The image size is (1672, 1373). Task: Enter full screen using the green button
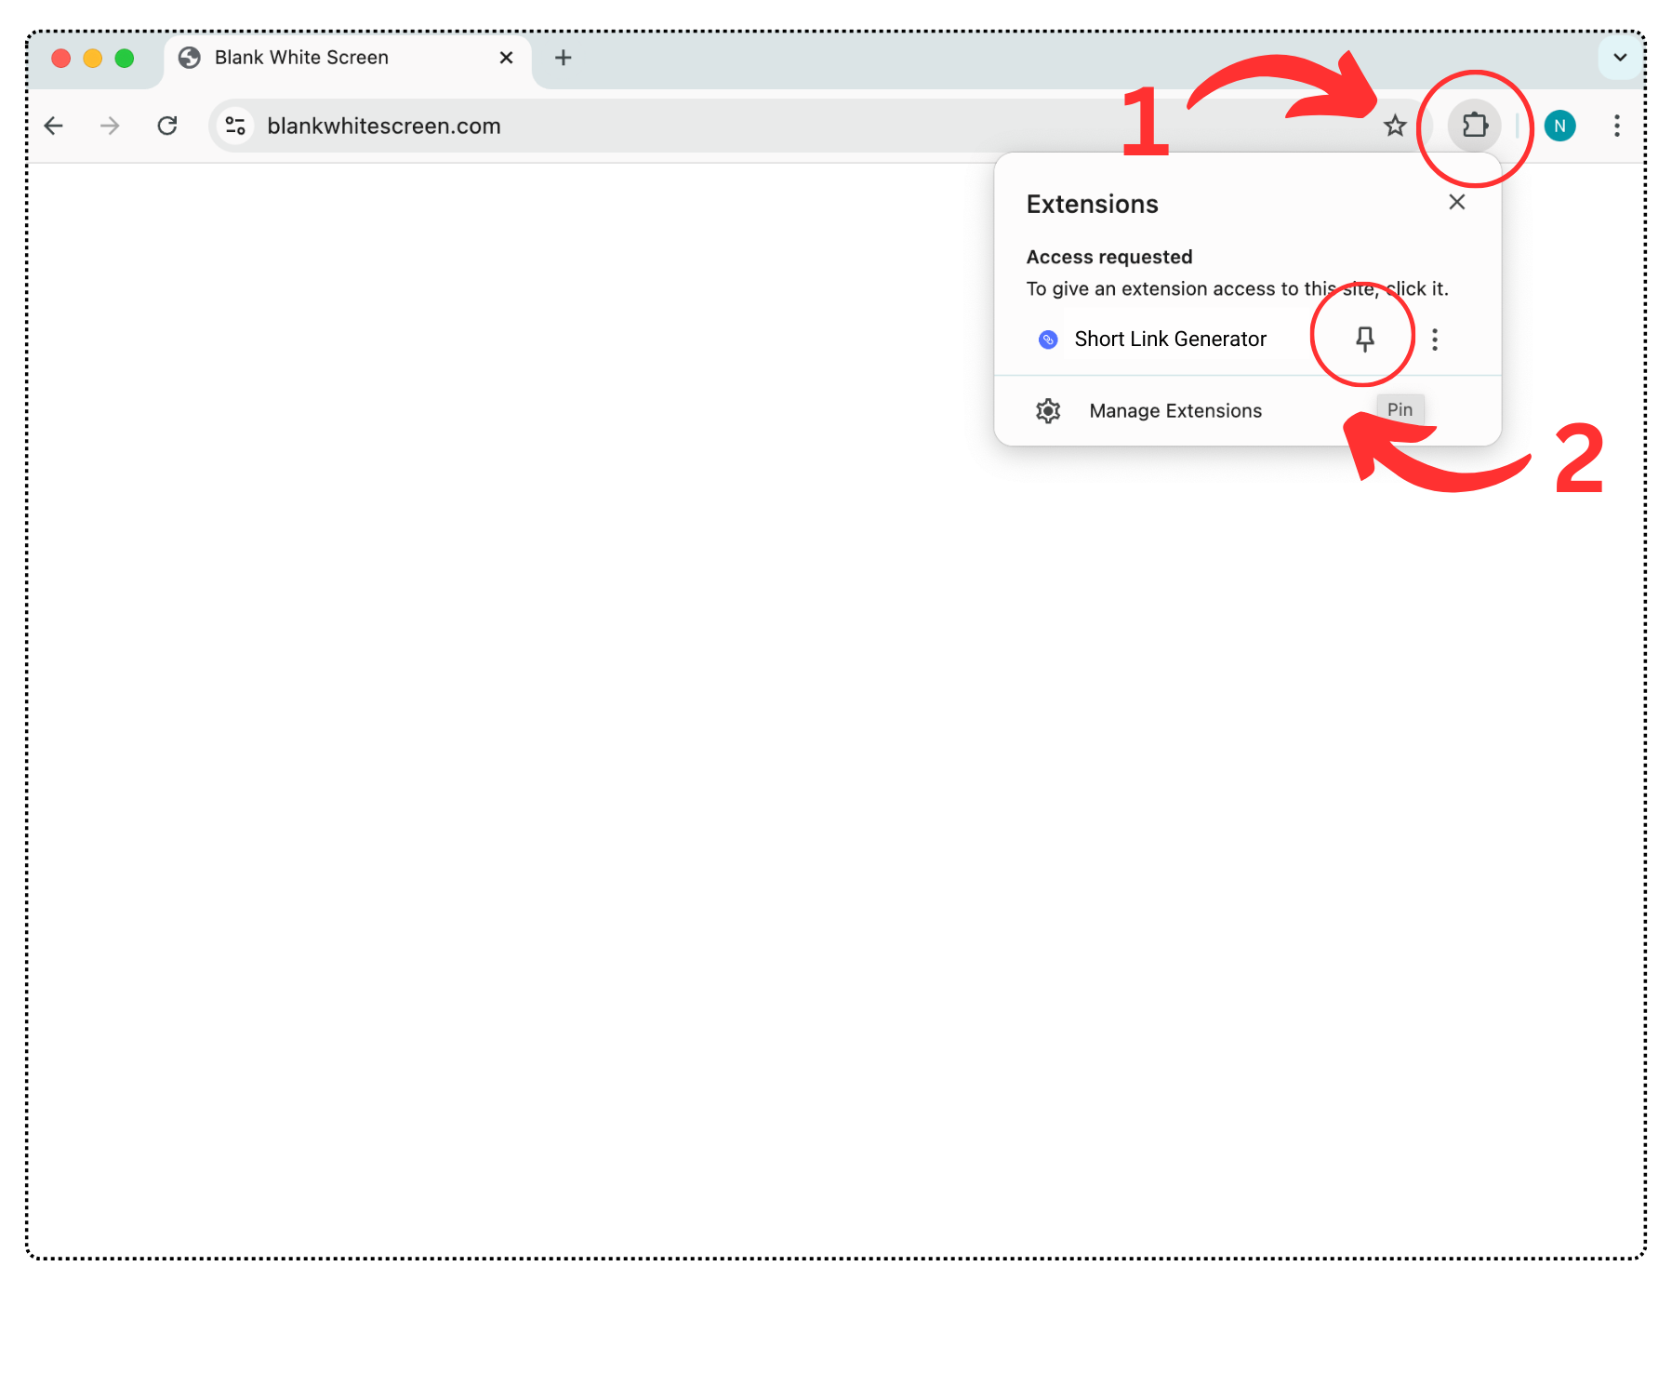(125, 59)
